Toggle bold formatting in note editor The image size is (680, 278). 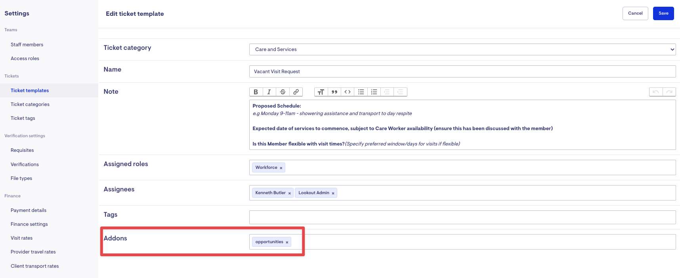[x=256, y=92]
